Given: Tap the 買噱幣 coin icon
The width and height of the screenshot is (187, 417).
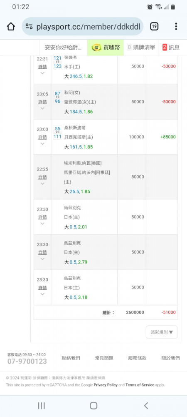Looking at the screenshot, I should (96, 48).
